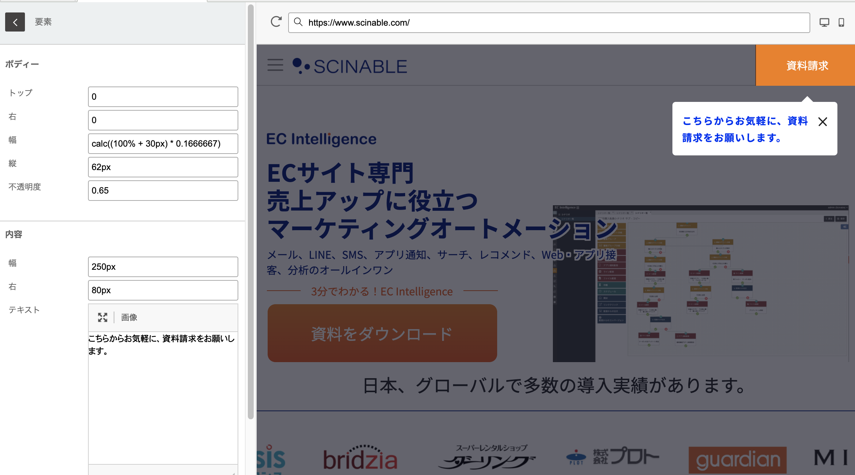Switch to mobile preview mode

tap(841, 22)
